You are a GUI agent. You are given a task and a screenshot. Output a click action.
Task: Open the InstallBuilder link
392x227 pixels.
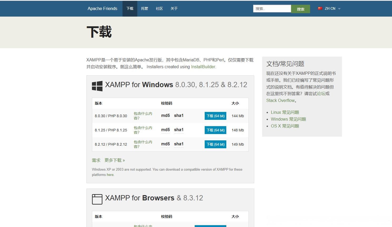coord(203,67)
